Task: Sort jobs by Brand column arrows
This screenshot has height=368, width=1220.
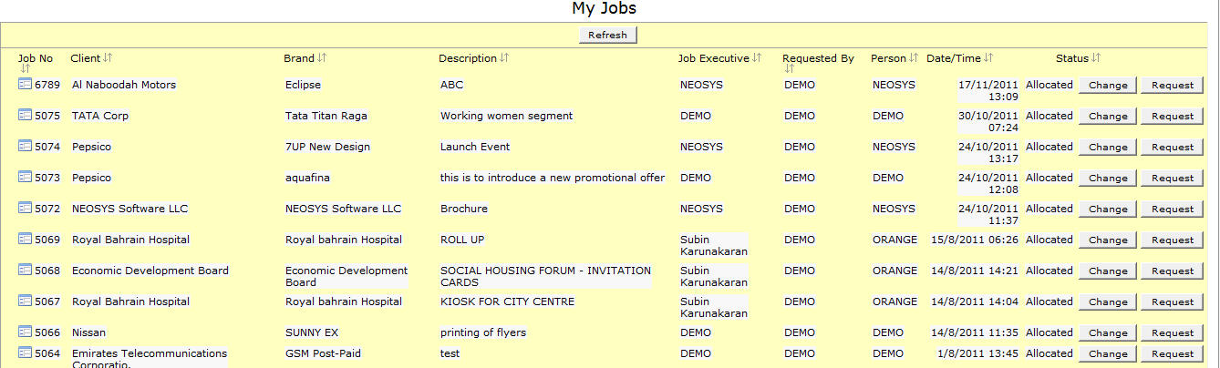Action: (322, 58)
